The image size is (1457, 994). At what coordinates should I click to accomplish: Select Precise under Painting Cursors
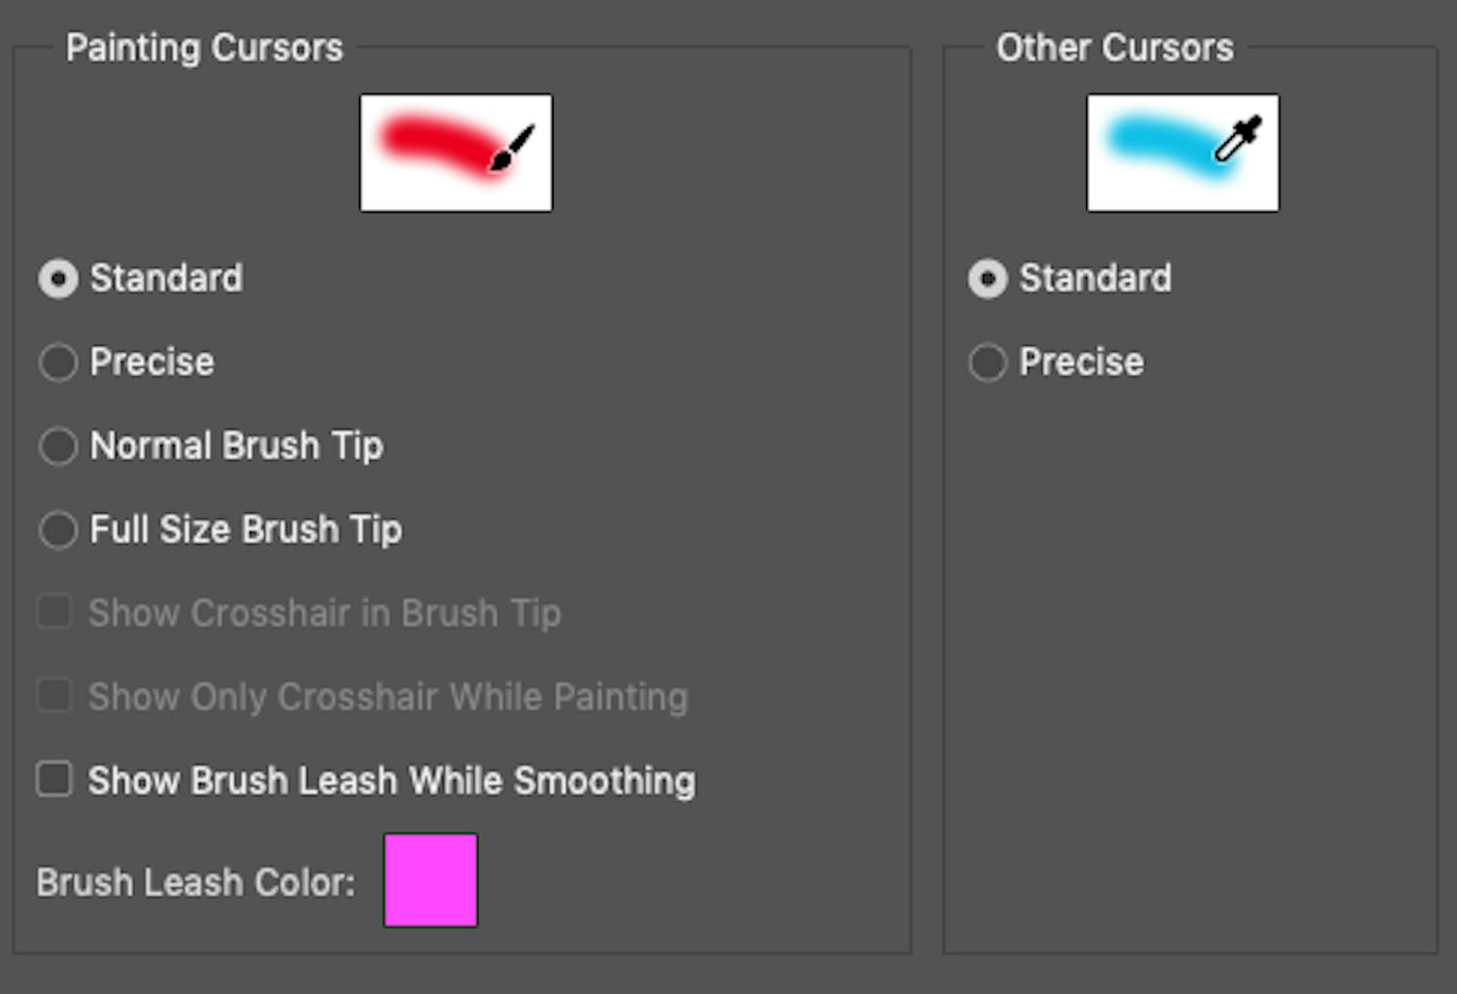click(57, 362)
